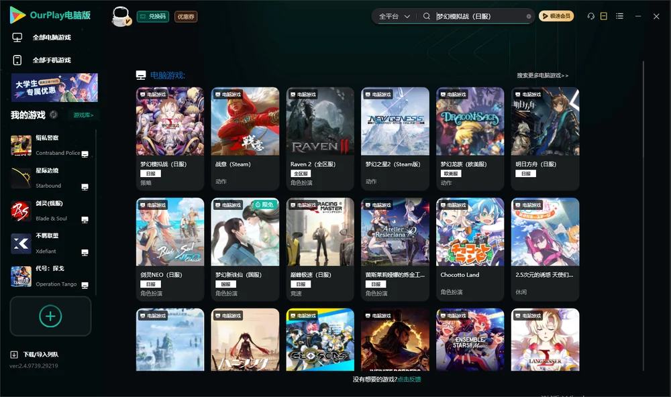This screenshot has height=397, width=671.
Task: Click the PC icon beside Xdefiant
Action: pos(85,253)
